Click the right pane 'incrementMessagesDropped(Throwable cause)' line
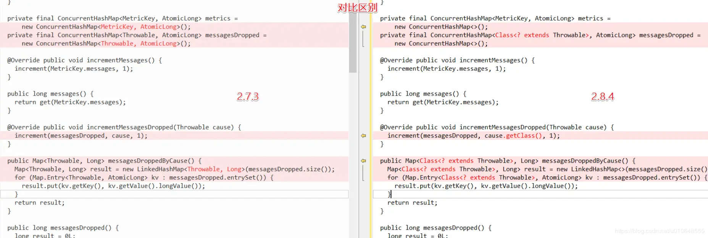This screenshot has width=708, height=238. point(497,127)
